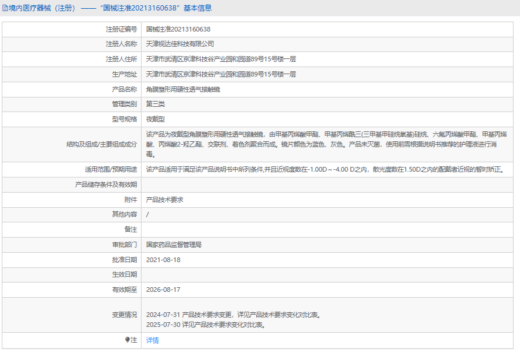Viewport: 520px width, 352px height.
Task: Select registration number value 国械注准20213160638
Action: tap(178, 29)
